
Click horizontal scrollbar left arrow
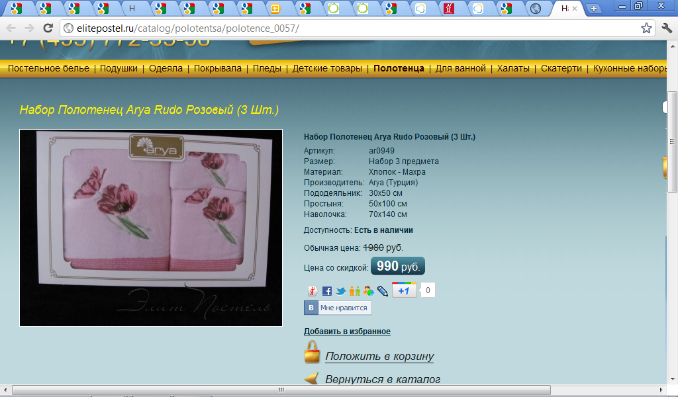(x=5, y=390)
